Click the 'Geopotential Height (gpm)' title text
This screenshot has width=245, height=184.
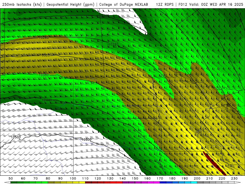(x=70, y=4)
